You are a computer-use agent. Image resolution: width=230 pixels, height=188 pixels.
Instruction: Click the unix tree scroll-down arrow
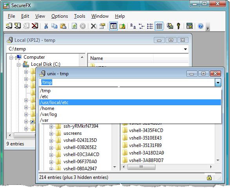(x=115, y=167)
